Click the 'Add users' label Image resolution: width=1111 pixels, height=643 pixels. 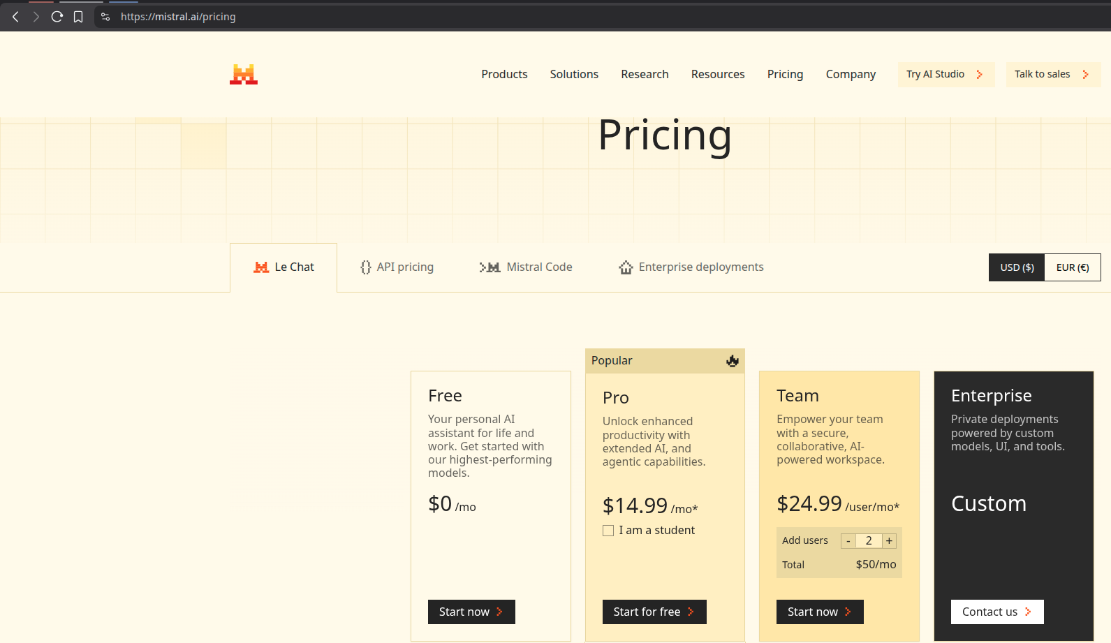click(x=805, y=540)
